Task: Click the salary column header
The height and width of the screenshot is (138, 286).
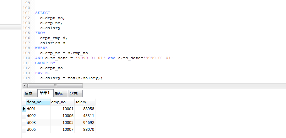Action: pos(85,102)
